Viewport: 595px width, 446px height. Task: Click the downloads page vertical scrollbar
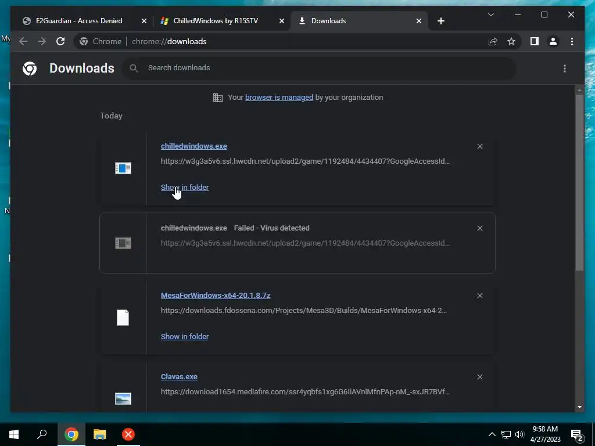579,182
